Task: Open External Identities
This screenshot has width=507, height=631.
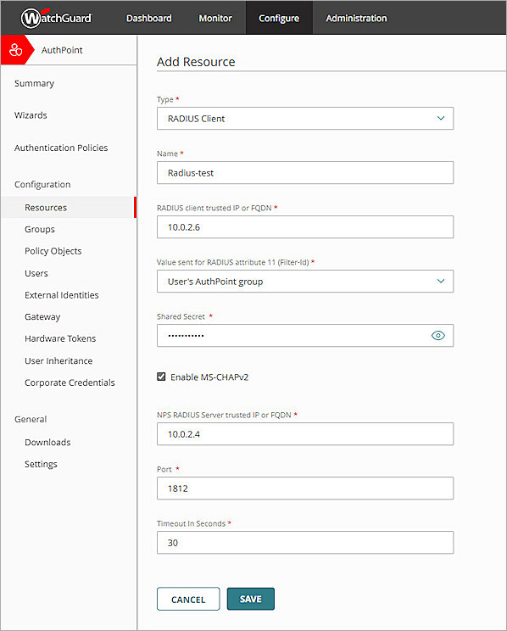Action: coord(62,295)
